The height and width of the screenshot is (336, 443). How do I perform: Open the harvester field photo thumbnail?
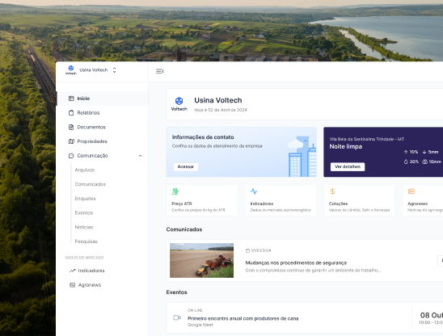tap(201, 260)
